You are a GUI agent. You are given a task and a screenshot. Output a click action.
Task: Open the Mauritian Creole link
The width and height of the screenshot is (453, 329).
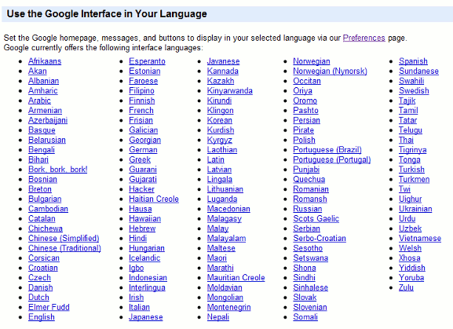pyautogui.click(x=236, y=278)
